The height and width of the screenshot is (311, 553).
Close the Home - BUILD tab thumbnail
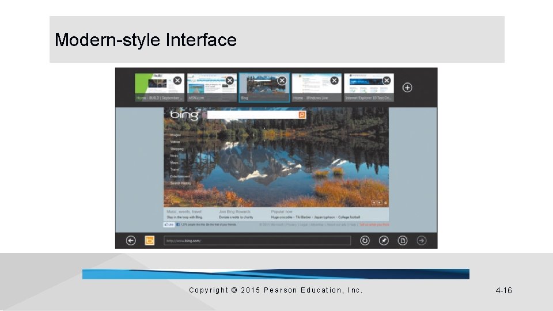pos(177,81)
